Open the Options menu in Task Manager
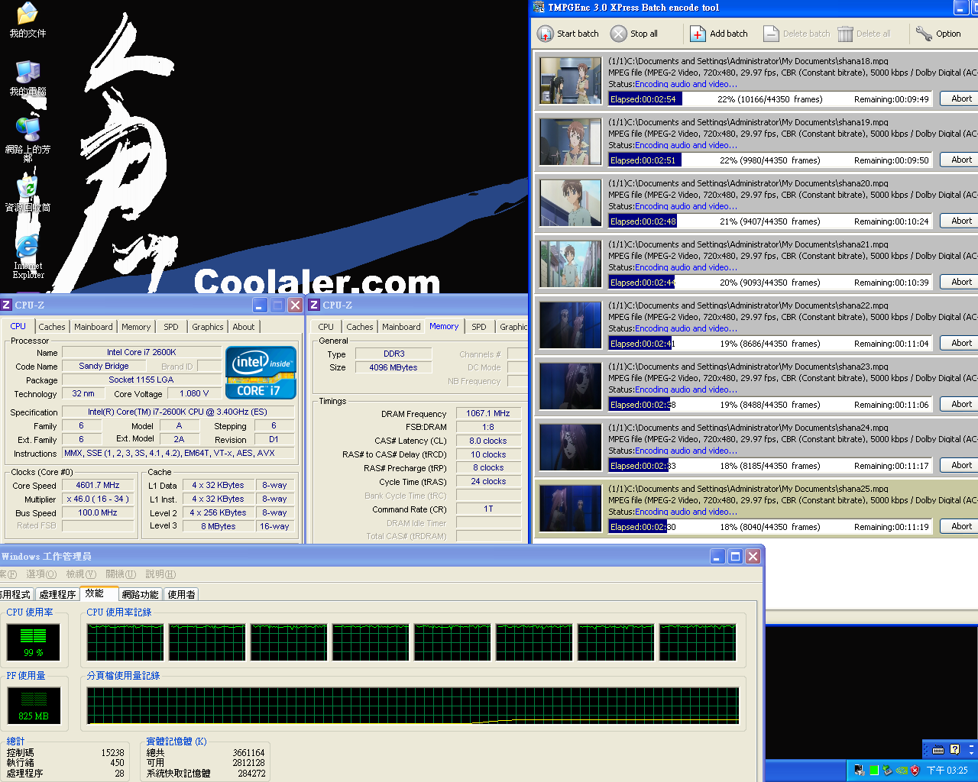 [x=41, y=574]
